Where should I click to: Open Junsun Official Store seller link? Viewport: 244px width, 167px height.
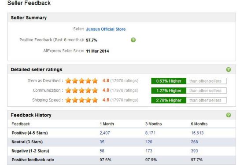tap(106, 29)
